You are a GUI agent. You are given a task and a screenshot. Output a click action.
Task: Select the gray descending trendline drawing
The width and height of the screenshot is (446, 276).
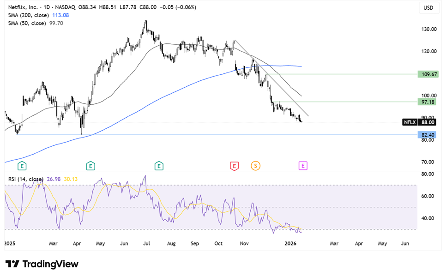(271, 78)
